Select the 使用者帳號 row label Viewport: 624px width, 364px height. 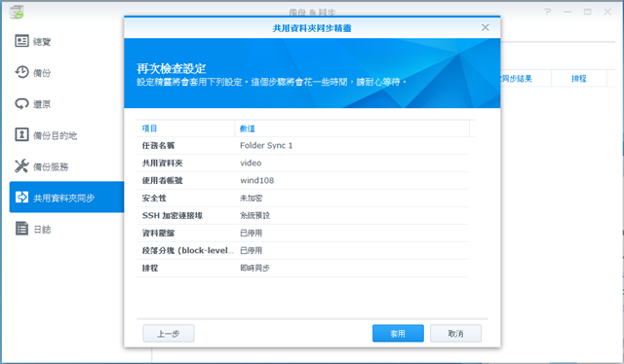(x=163, y=180)
